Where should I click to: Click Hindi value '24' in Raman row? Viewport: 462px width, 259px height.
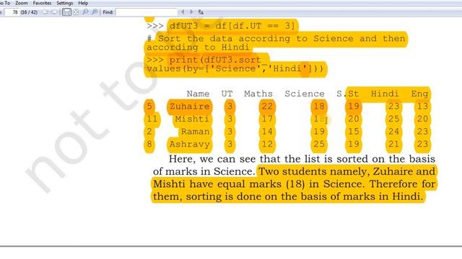[393, 132]
